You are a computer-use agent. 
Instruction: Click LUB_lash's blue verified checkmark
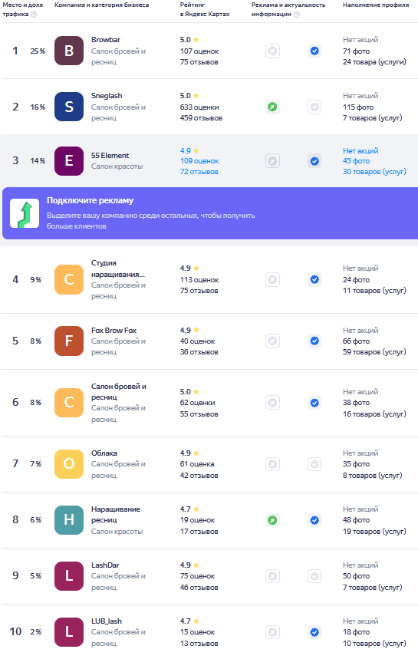[x=314, y=632]
